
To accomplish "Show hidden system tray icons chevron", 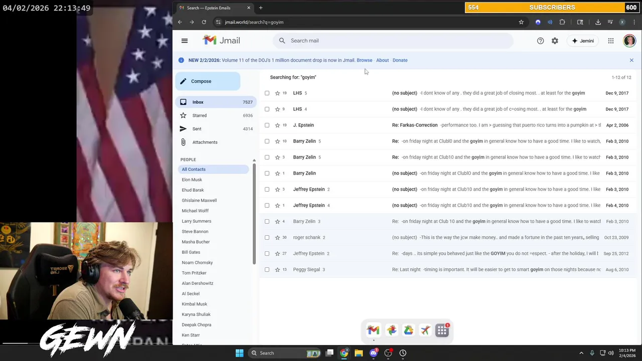I will click(x=581, y=353).
